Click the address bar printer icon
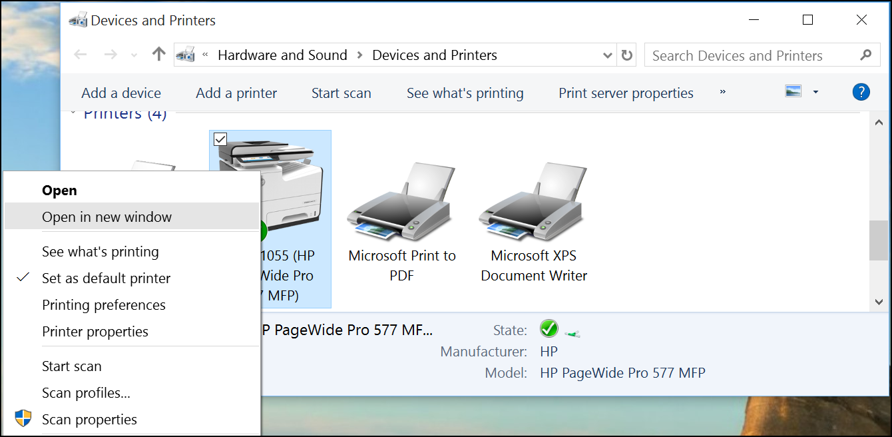 tap(186, 55)
